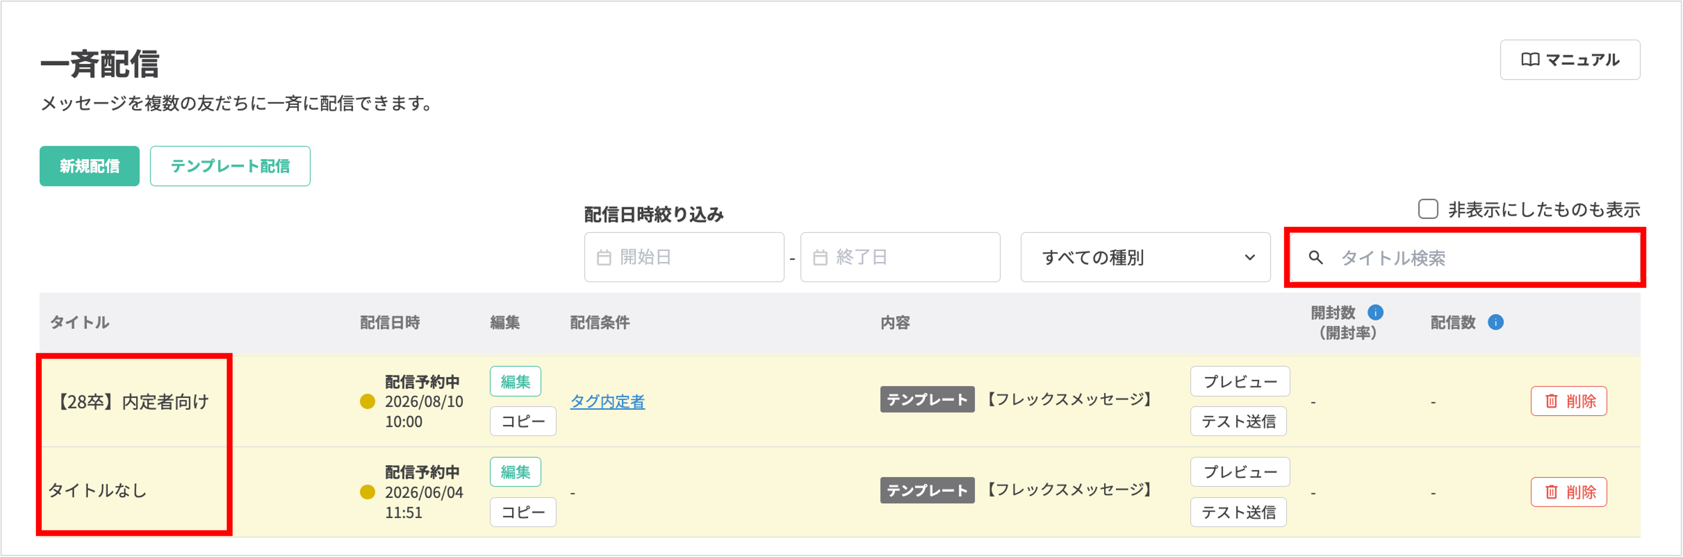Open the タグ内定者 link
The width and height of the screenshot is (1683, 557).
(607, 401)
